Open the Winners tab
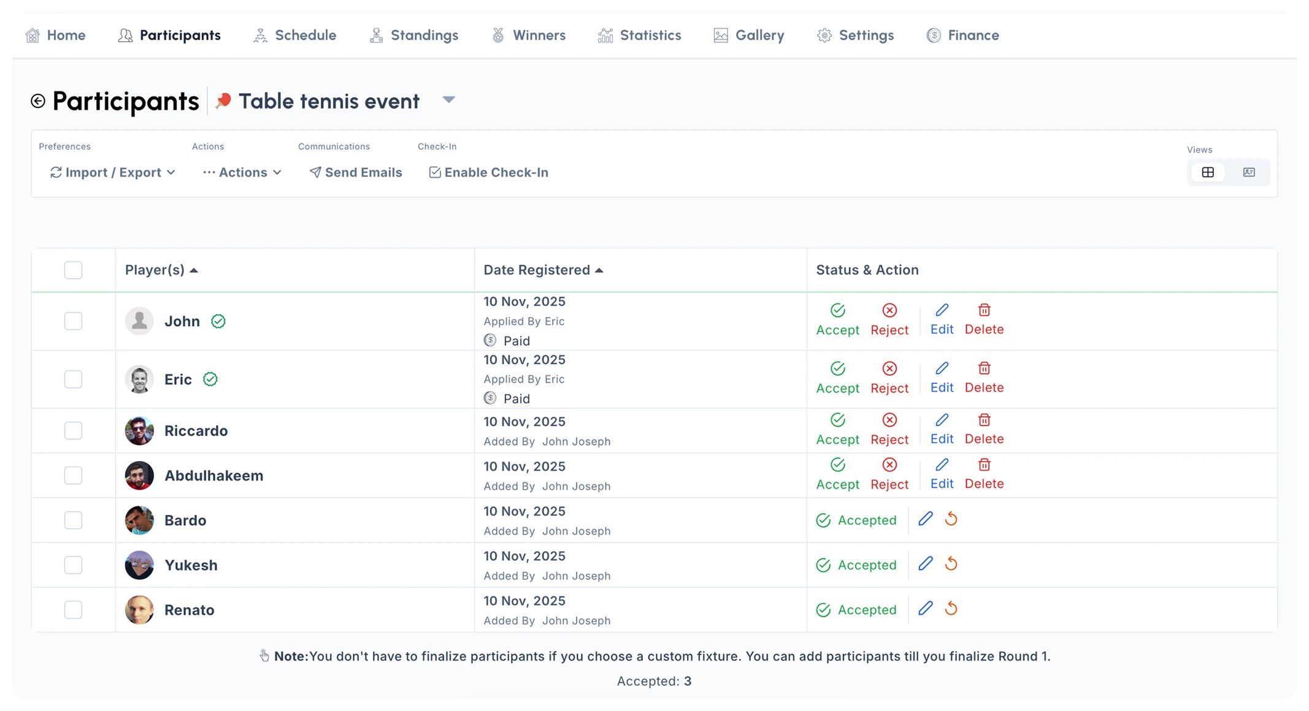The height and width of the screenshot is (711, 1309). point(529,36)
